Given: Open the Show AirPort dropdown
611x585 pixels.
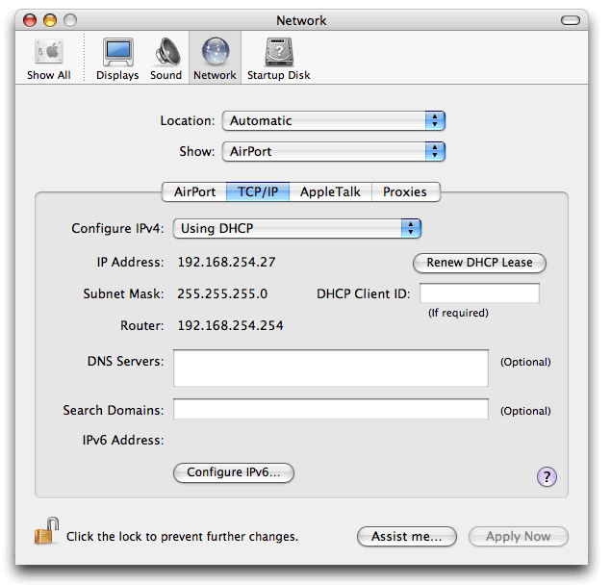Looking at the screenshot, I should (334, 152).
